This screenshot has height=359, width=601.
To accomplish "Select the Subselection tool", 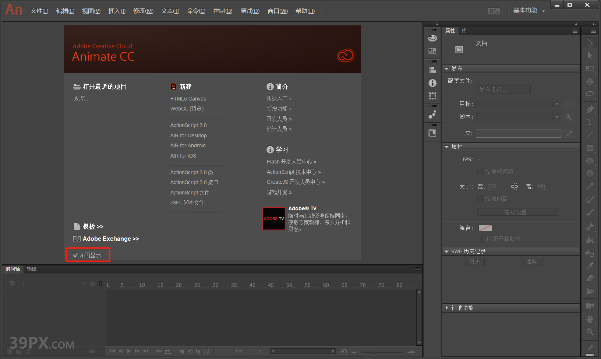I will pos(590,56).
